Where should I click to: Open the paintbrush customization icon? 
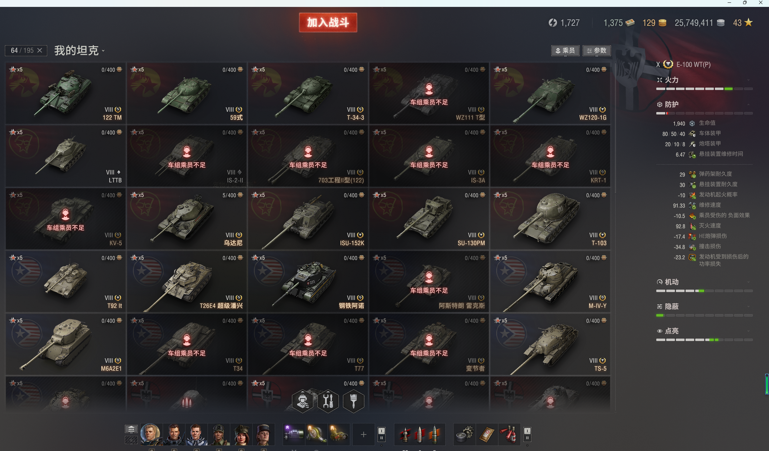click(x=354, y=401)
